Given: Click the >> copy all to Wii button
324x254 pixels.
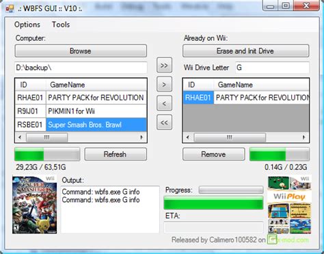Looking at the screenshot, I should point(164,66).
